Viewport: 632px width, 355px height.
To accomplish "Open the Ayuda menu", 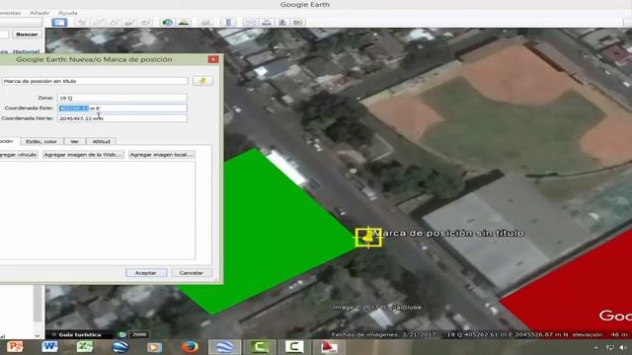I will 68,13.
